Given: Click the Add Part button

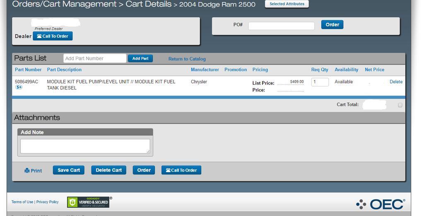Looking at the screenshot, I should [x=140, y=58].
